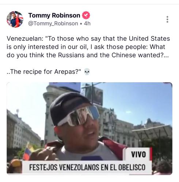This screenshot has width=179, height=182.
Task: Click the post text starting with Venezuelan
Action: 88,47
